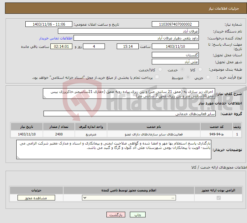Screen dimensions: 247x223
Task: Click the quantity cell 2400
Action: pos(59,134)
